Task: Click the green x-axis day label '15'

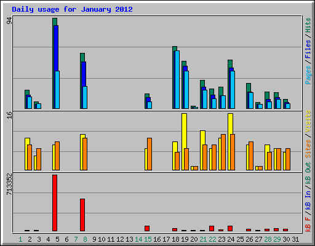Action: (148, 239)
